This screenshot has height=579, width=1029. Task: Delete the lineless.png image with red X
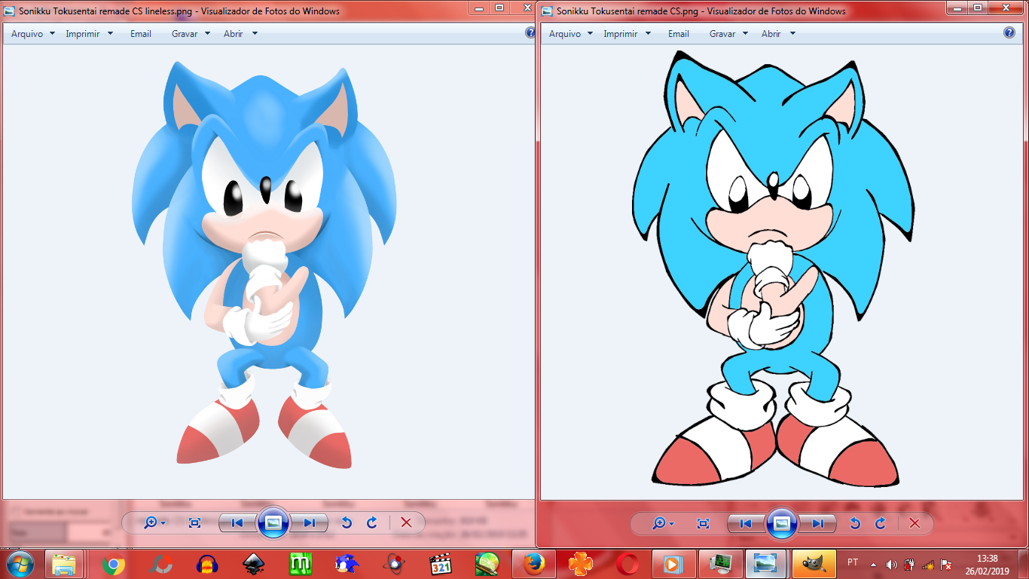(x=406, y=522)
